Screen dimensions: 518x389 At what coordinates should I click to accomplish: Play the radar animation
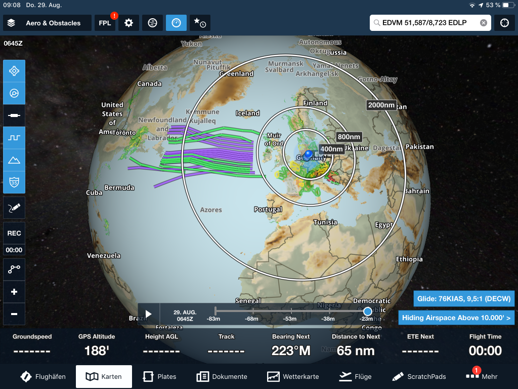point(149,314)
